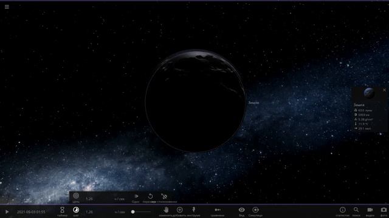Click the Earth thumbnail in info panel

pos(369,93)
